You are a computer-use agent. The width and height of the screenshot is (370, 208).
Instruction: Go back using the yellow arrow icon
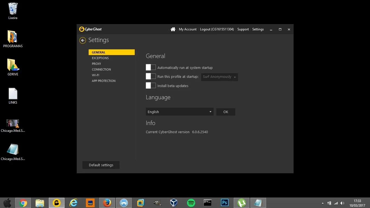tap(83, 40)
